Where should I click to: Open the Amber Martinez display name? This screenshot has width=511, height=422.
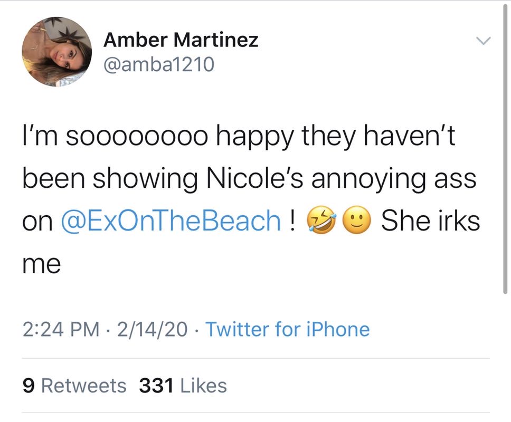[181, 40]
